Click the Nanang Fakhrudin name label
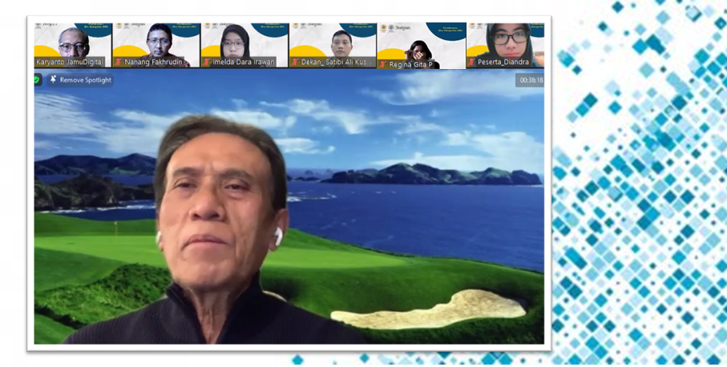 pos(156,62)
